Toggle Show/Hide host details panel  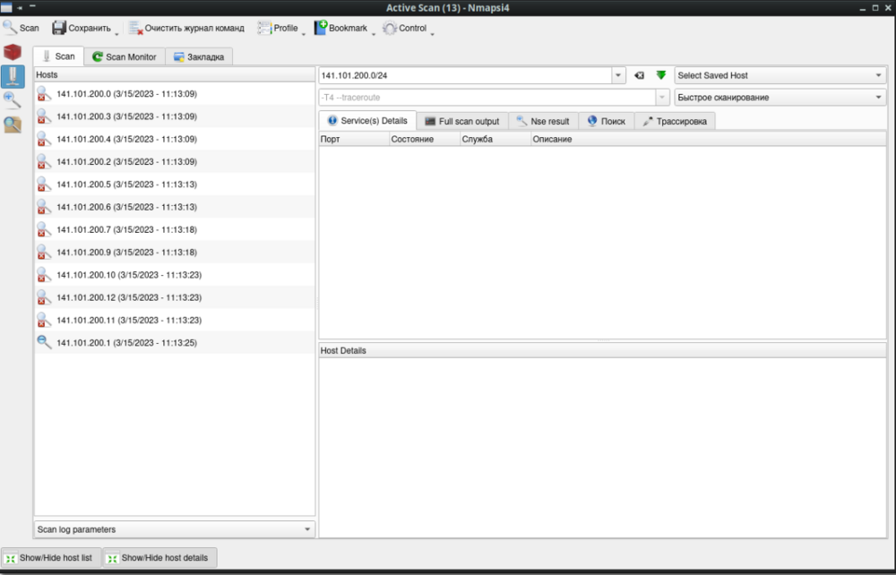click(x=159, y=558)
